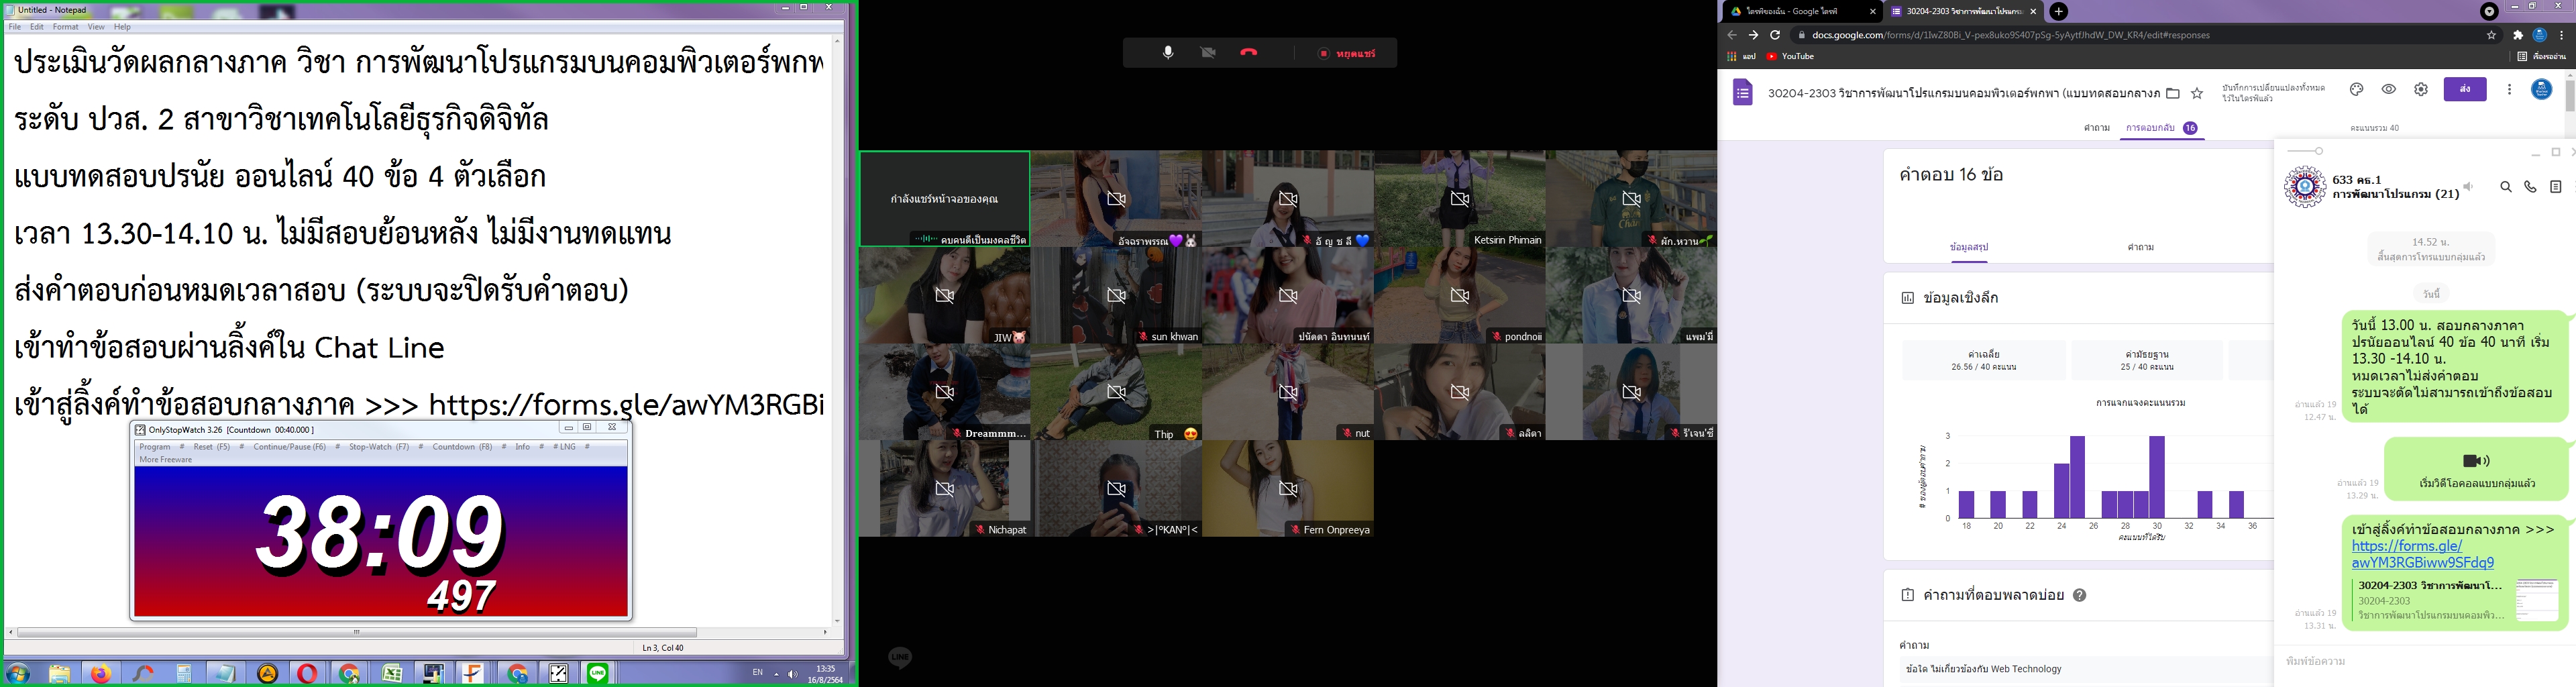Switch to OnlyStopWatch via its taskbar icon
The image size is (2576, 687).
[559, 674]
